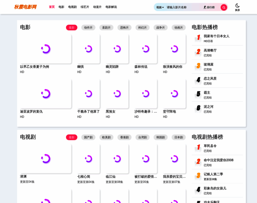Open the 干脆杀了他算了 movie poster
257x203 pixels.
pos(89,94)
